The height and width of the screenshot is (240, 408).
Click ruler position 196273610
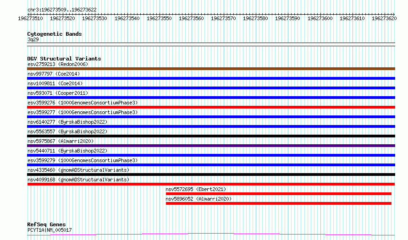point(352,18)
